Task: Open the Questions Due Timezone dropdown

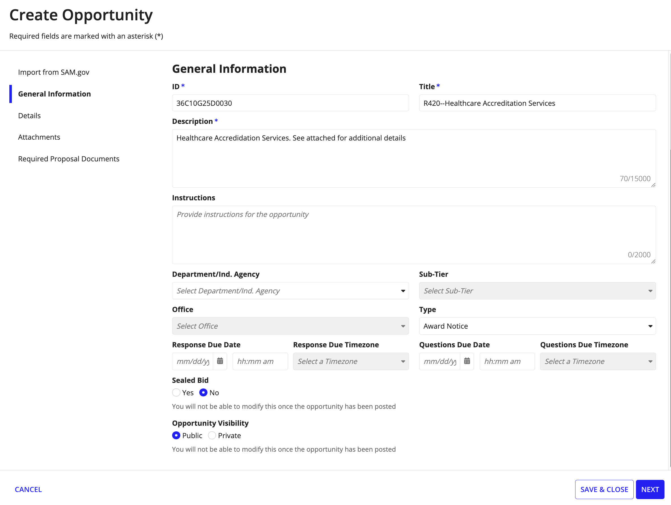Action: [x=598, y=361]
